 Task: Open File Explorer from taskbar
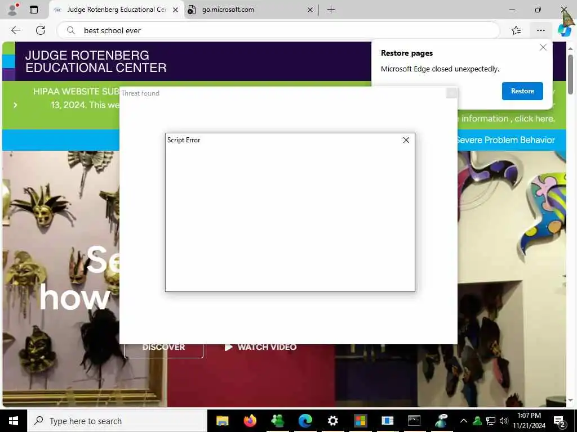(x=222, y=421)
